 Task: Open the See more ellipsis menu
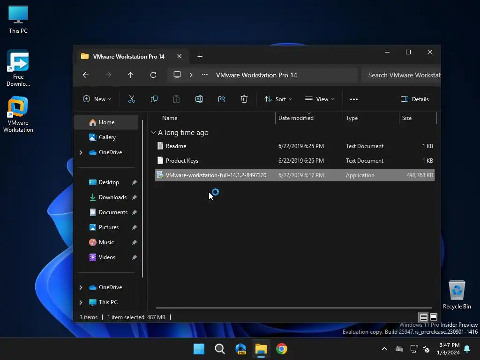[353, 99]
